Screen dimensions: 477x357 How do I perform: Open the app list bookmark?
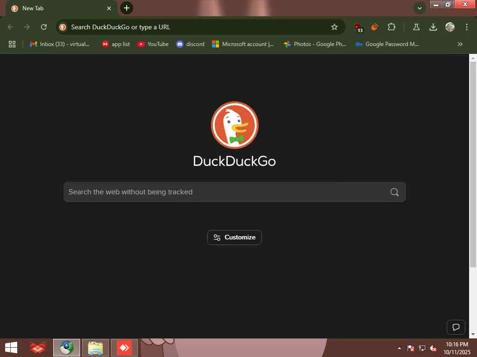[116, 44]
